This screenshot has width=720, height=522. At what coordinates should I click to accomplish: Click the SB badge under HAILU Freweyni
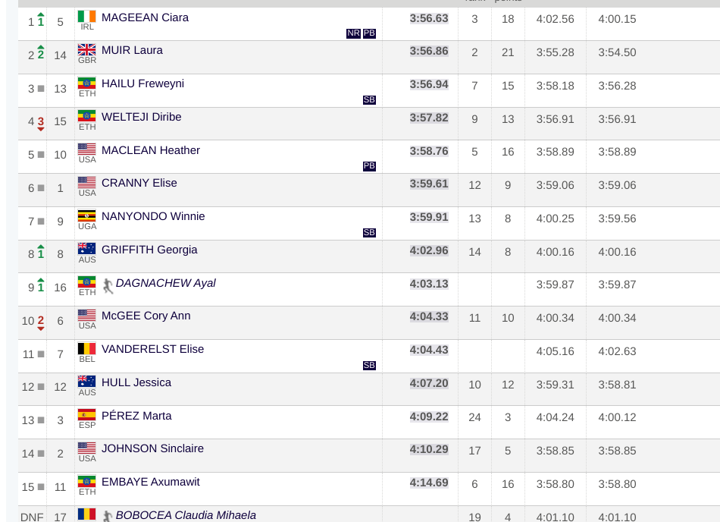click(x=369, y=99)
